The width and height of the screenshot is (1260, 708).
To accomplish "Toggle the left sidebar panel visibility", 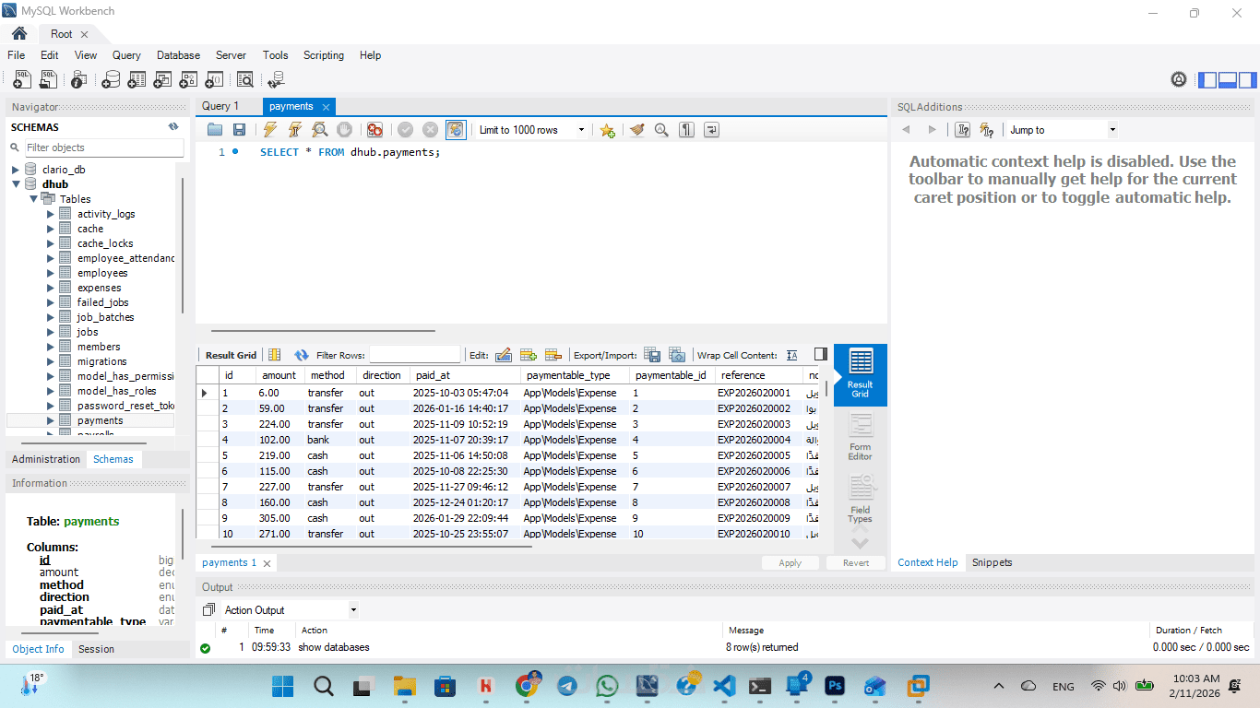I will 1208,80.
